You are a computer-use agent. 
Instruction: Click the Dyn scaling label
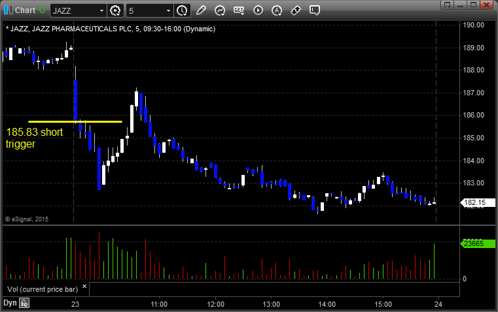[9, 303]
